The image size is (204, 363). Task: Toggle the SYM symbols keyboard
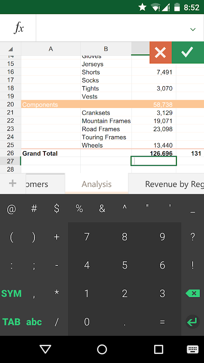coord(11,294)
